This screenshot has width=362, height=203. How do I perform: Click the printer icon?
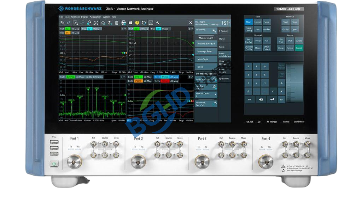pos(123,23)
